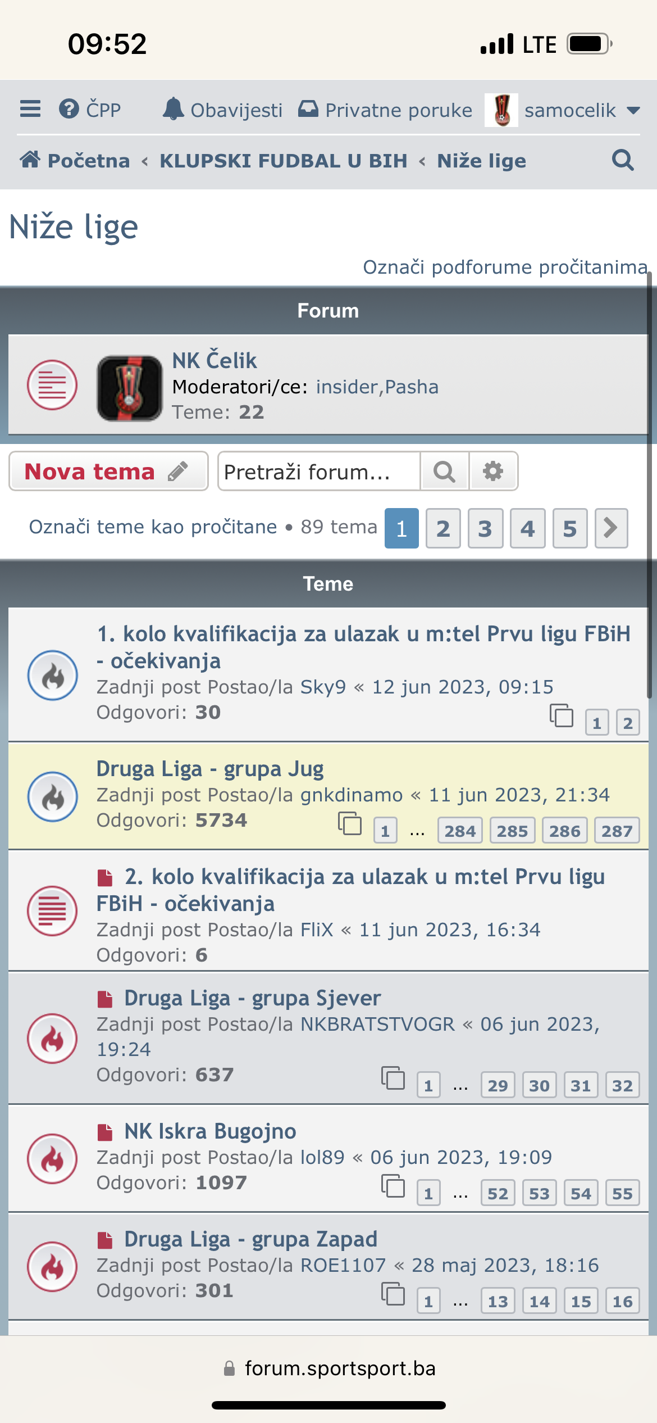Focus the Pretraži forum search field
Viewport: 657px width, 1423px height.
pyautogui.click(x=319, y=471)
